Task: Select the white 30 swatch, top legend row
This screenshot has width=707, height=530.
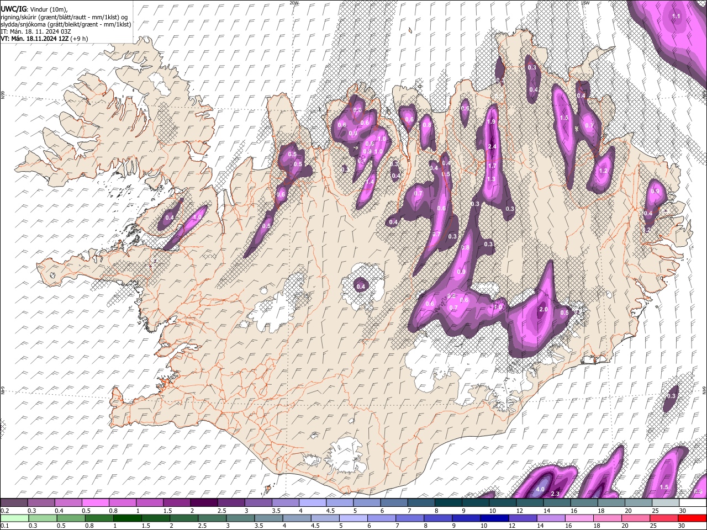Action: pyautogui.click(x=693, y=503)
